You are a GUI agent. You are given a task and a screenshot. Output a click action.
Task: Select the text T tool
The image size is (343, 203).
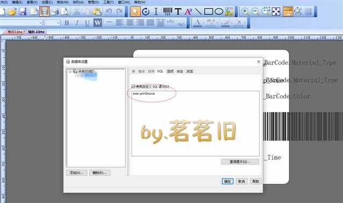click(x=178, y=11)
